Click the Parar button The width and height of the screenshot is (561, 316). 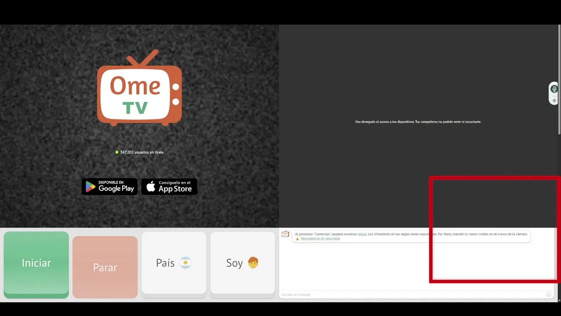[x=105, y=267]
